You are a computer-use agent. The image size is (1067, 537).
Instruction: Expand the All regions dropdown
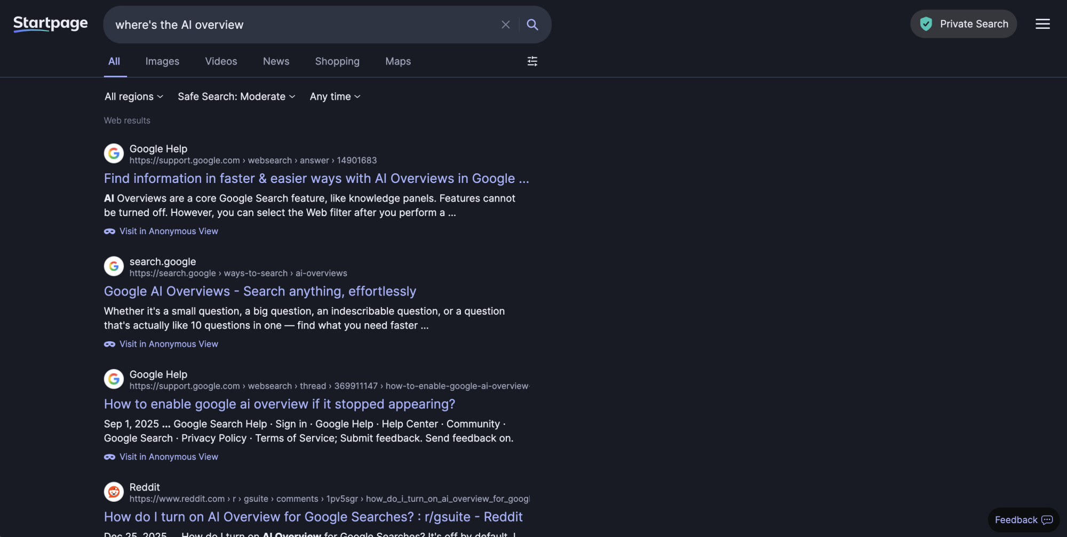point(134,97)
